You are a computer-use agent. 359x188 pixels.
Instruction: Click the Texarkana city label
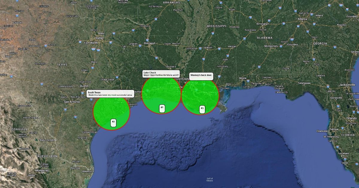pos(144,26)
